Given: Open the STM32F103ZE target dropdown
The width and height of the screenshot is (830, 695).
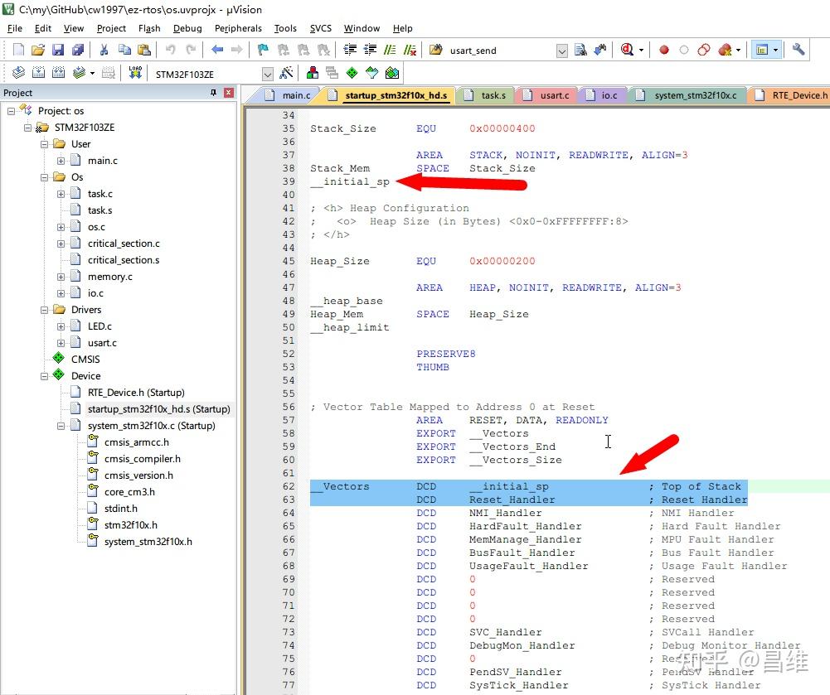Looking at the screenshot, I should (267, 72).
